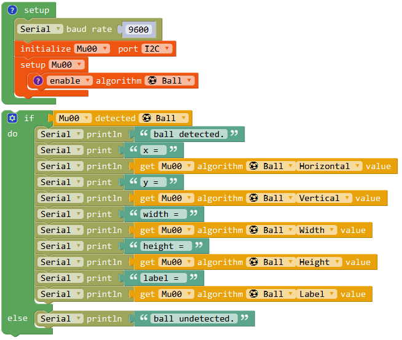
Task: Open the if block gear settings icon
Action: (x=12, y=118)
